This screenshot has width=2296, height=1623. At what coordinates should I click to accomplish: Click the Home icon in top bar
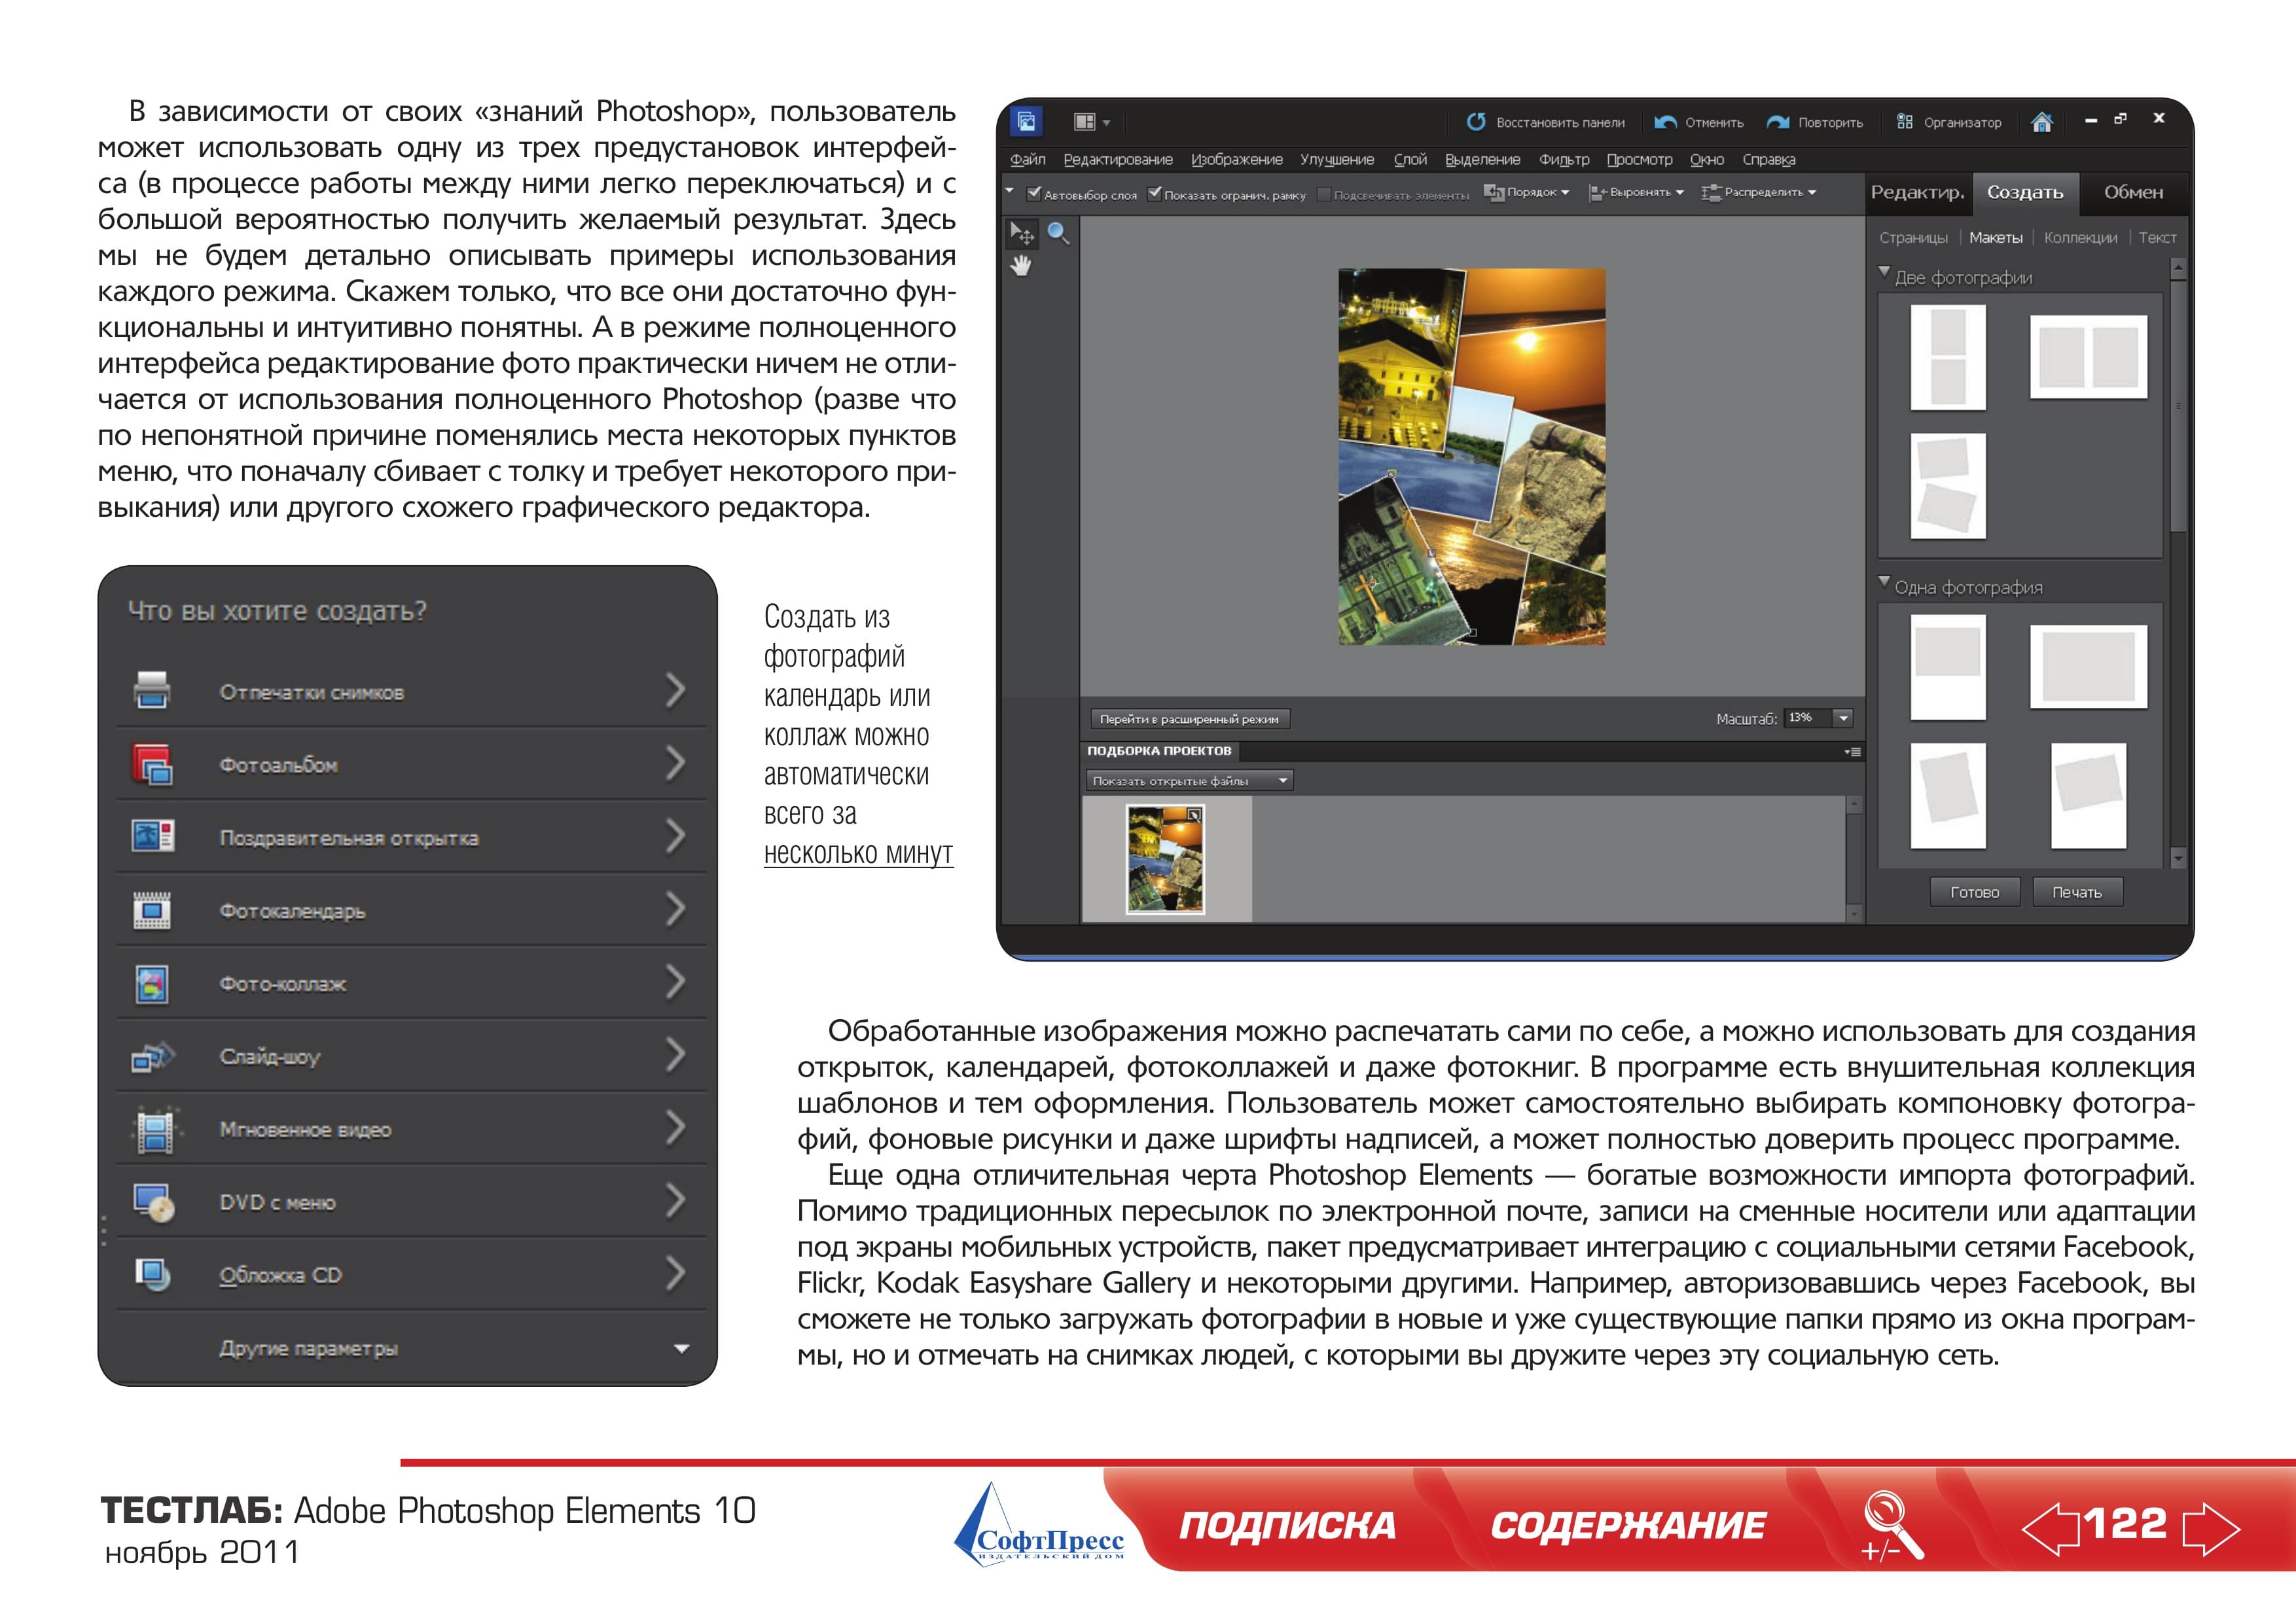pos(2042,122)
